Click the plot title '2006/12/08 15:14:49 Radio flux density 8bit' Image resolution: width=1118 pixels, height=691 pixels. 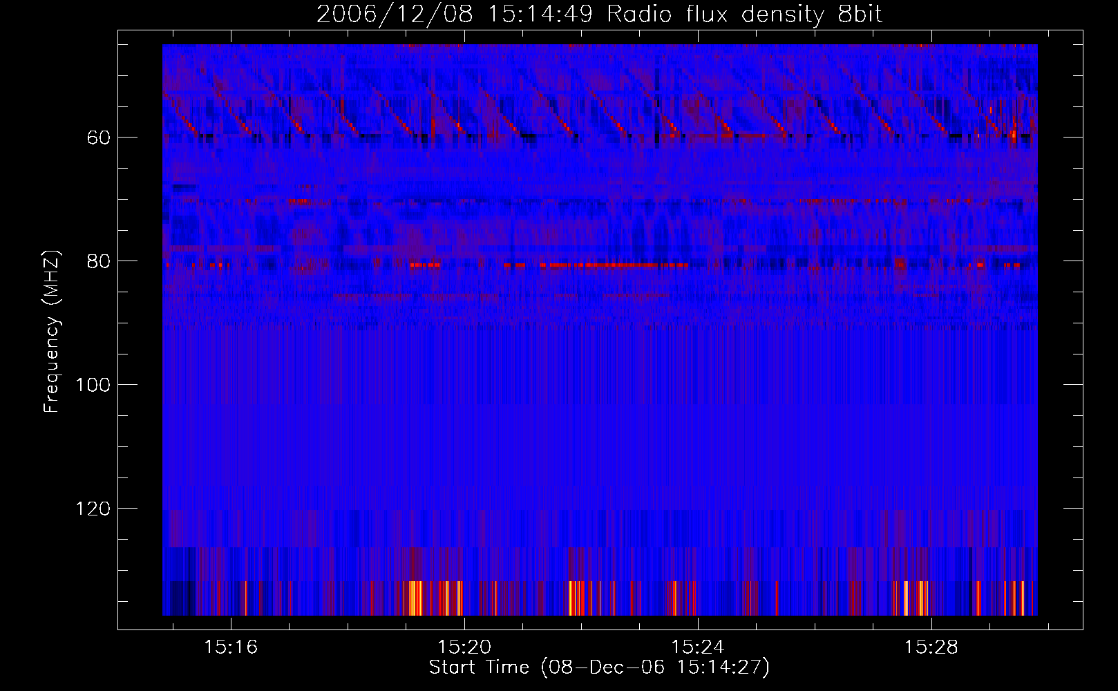pos(599,15)
